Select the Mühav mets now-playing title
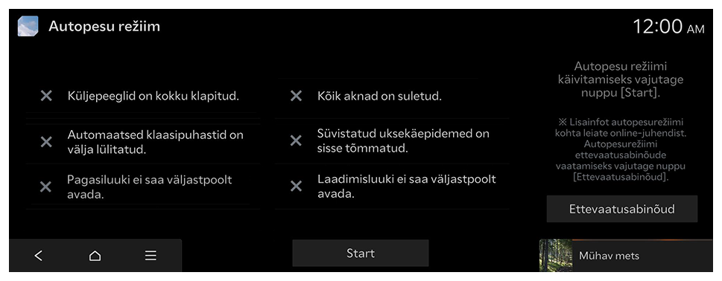This screenshot has width=722, height=281. pos(609,256)
